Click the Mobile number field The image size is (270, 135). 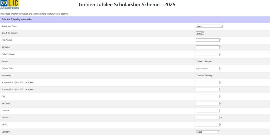pos(208,118)
